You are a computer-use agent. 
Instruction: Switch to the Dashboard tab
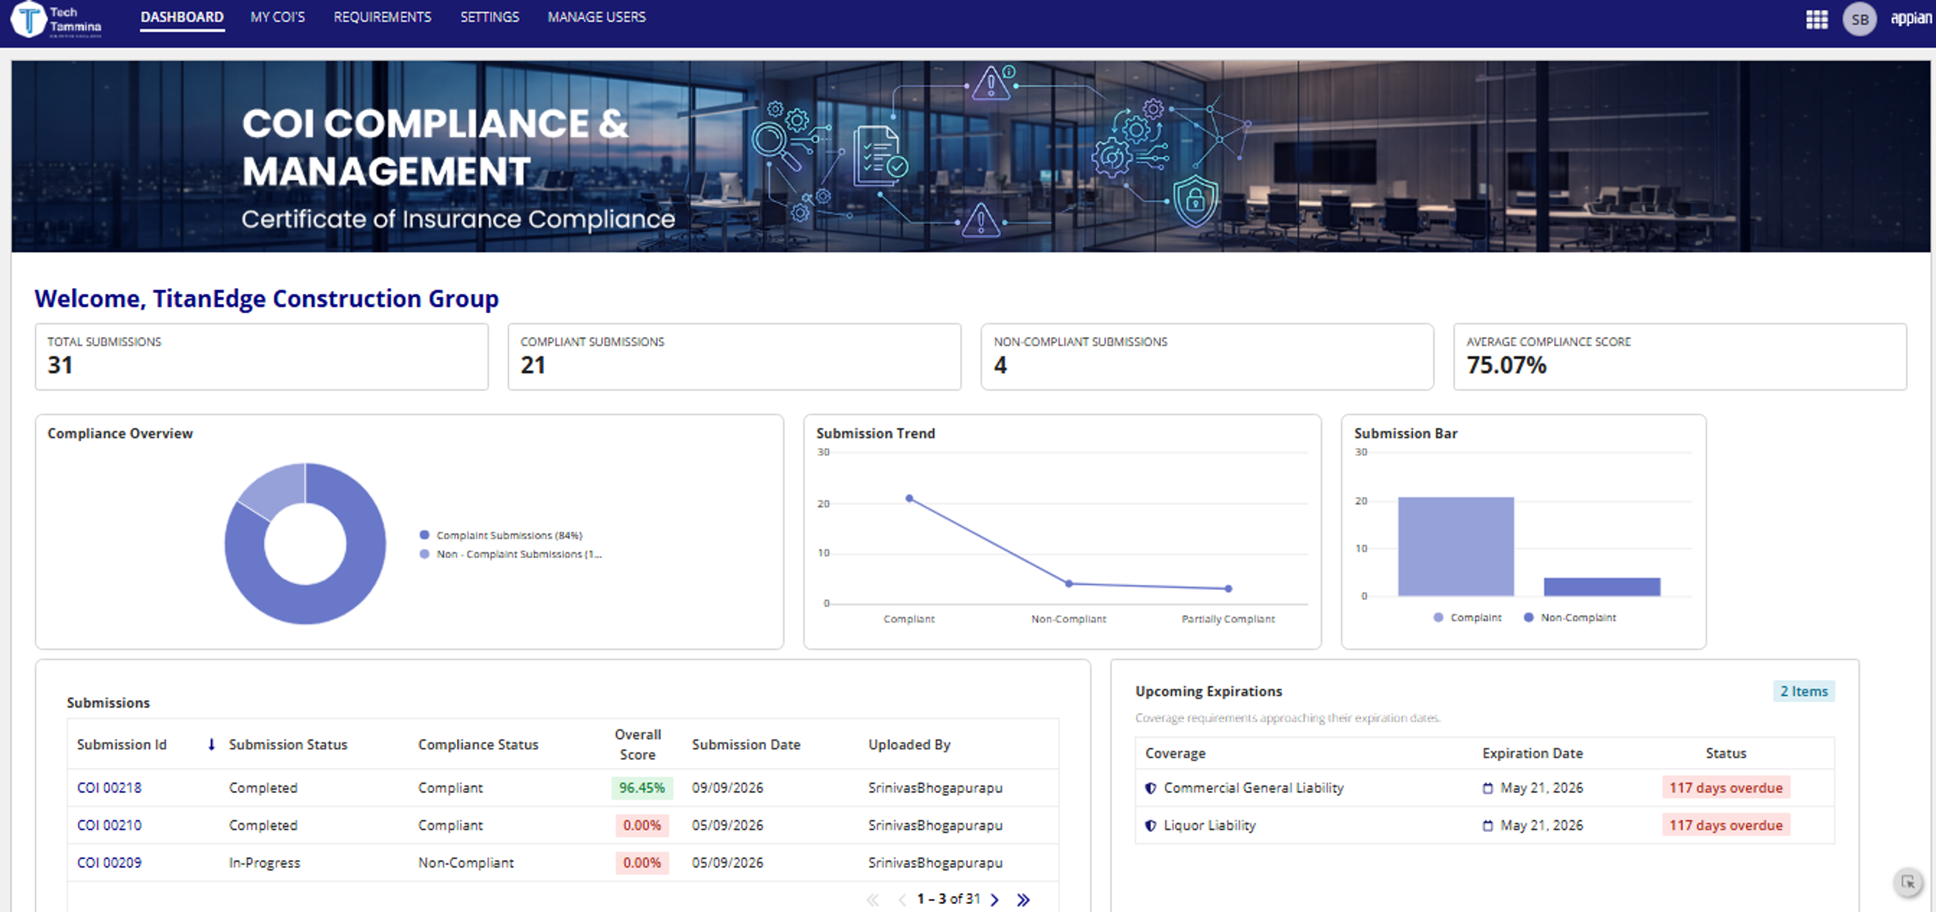182,17
